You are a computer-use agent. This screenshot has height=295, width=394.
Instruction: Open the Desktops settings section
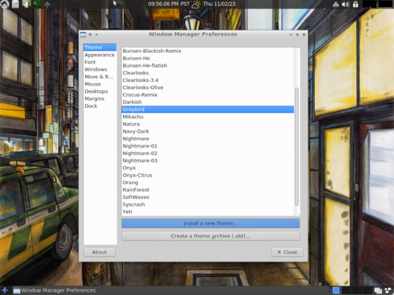98,91
